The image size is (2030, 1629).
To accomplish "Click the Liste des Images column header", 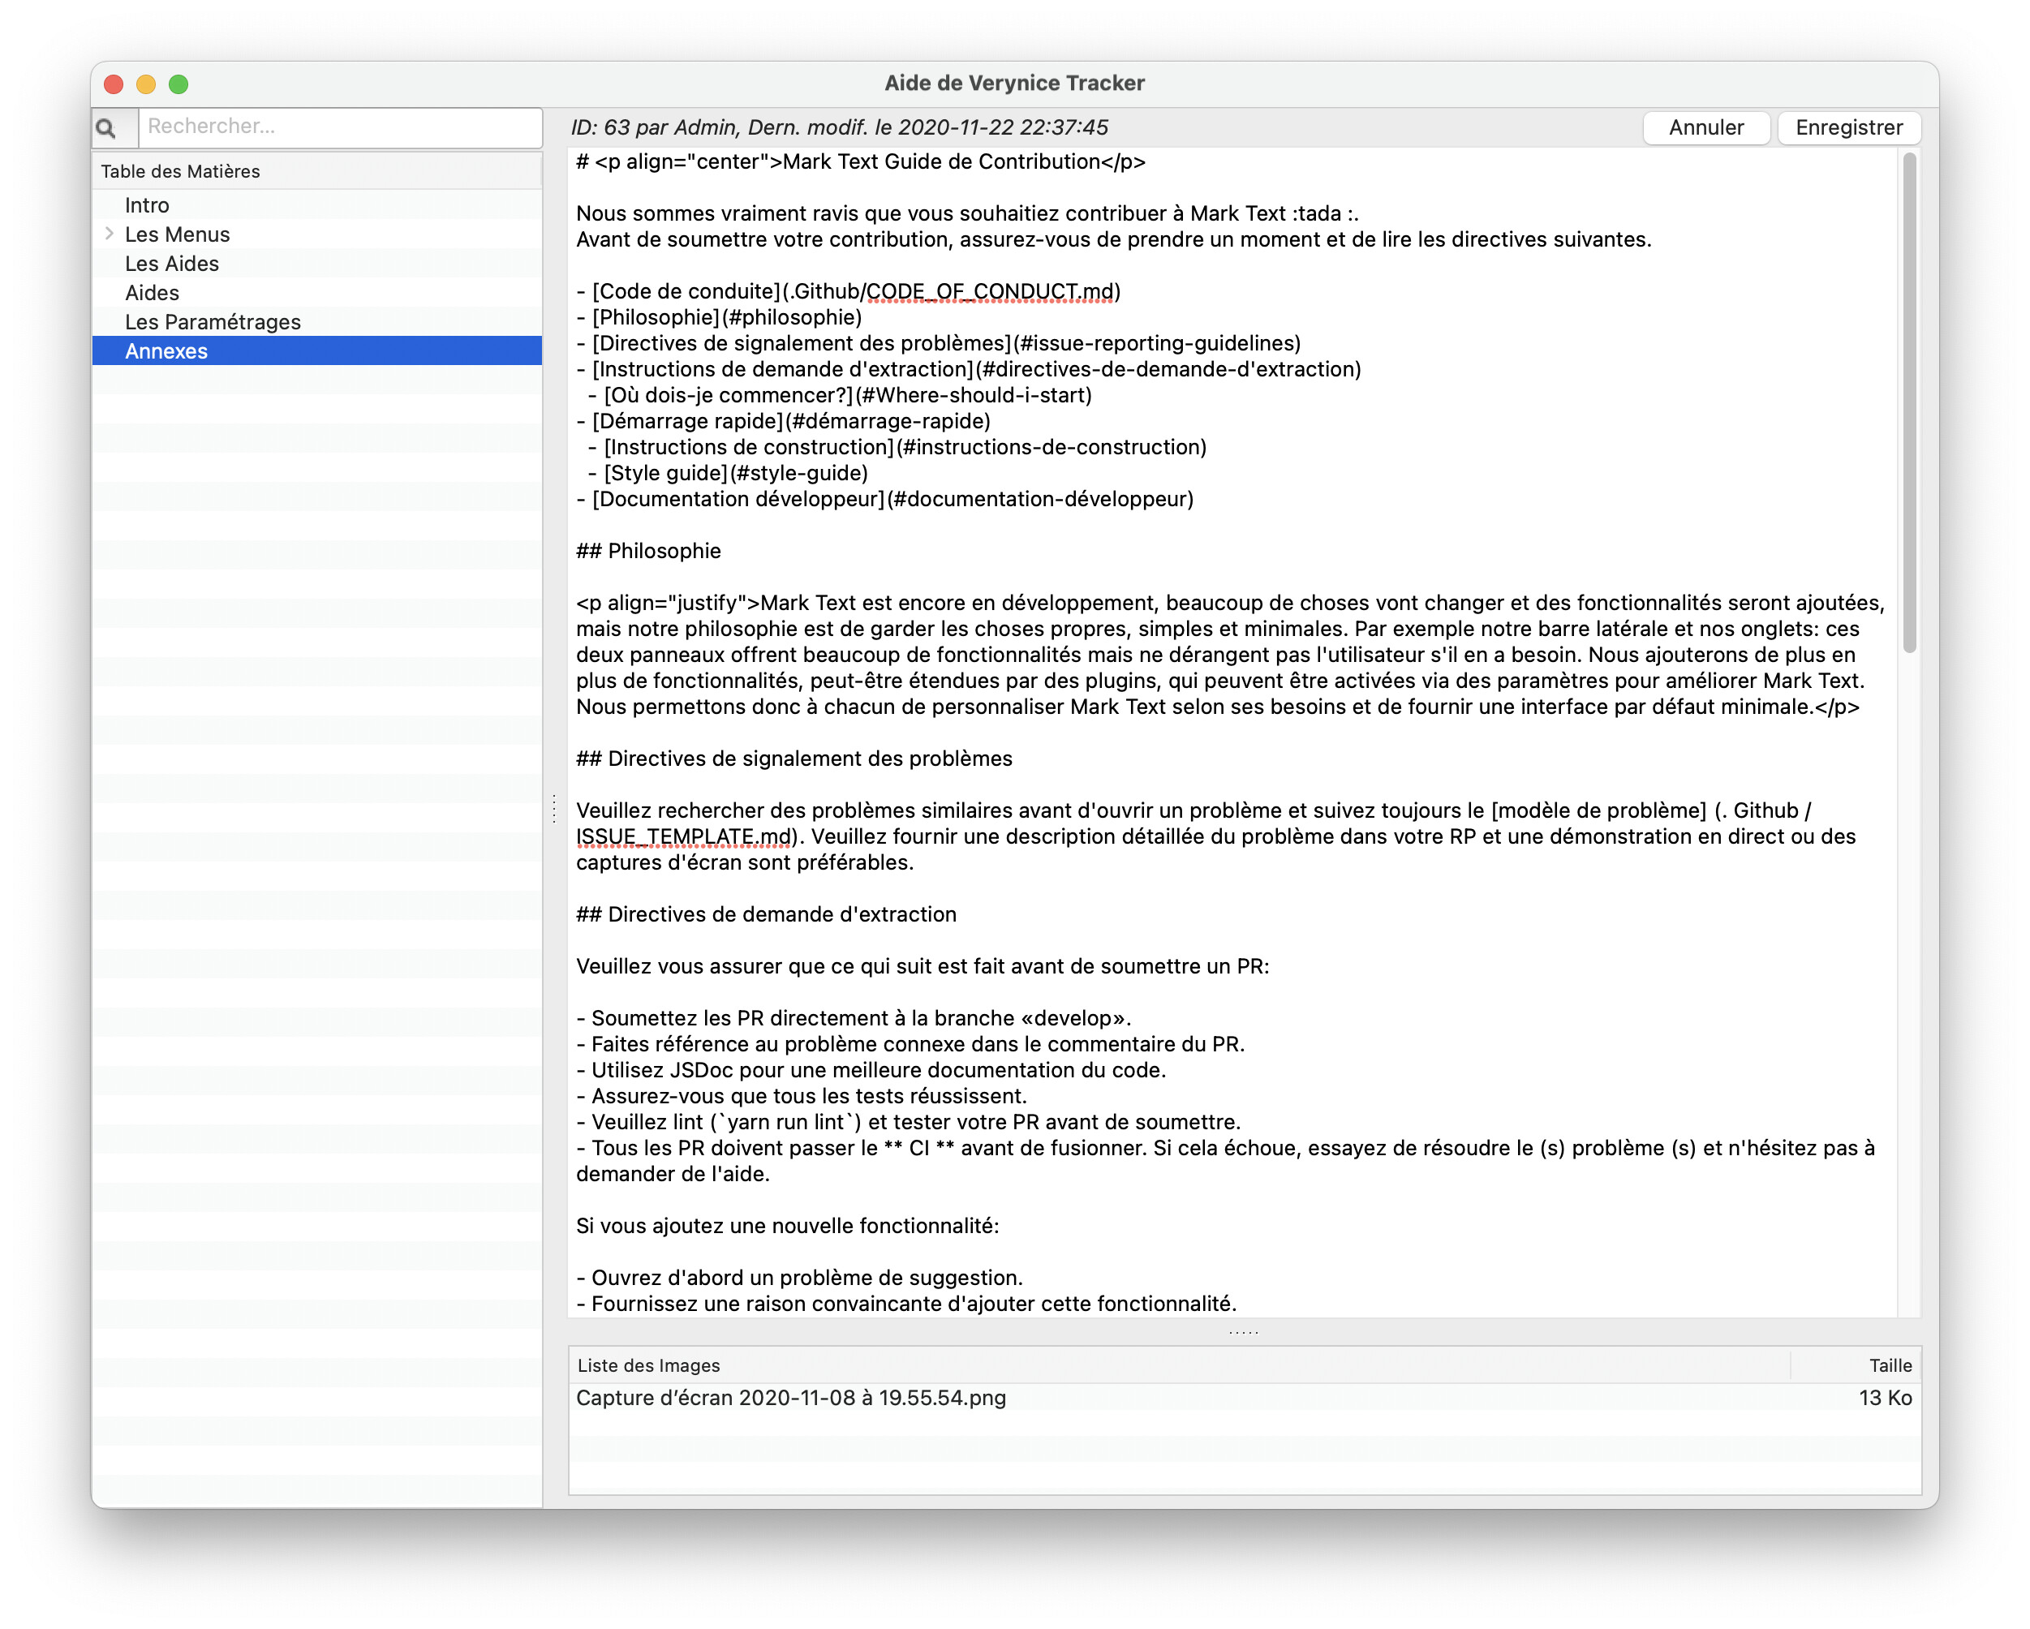I will click(x=1179, y=1365).
